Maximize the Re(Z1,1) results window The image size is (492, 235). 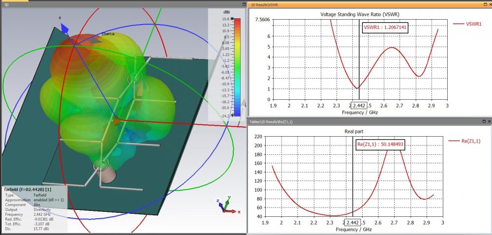pyautogui.click(x=483, y=121)
